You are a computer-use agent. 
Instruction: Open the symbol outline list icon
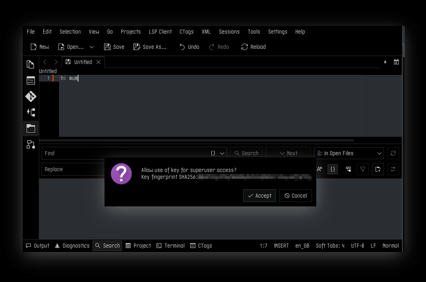coord(30,80)
